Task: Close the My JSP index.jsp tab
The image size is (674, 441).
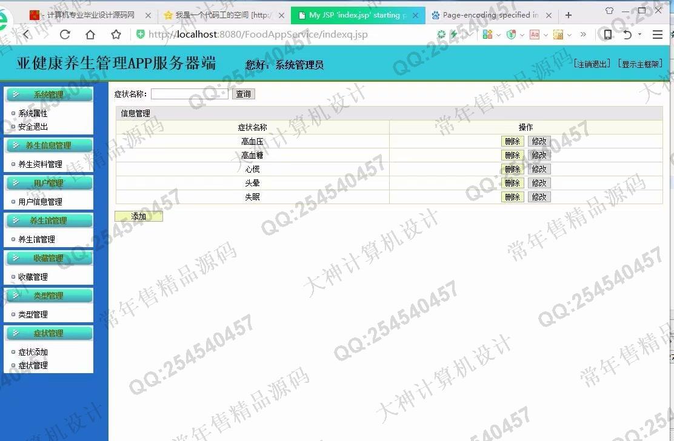Action: tap(415, 16)
